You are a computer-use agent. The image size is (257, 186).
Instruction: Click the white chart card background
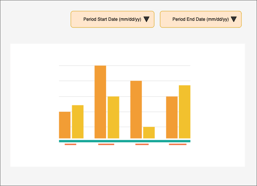pyautogui.click(x=219, y=111)
